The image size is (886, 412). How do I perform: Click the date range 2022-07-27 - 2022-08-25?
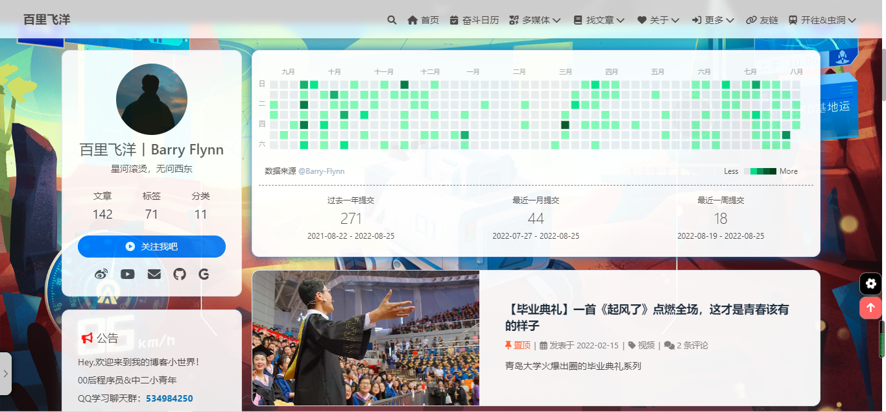536,236
